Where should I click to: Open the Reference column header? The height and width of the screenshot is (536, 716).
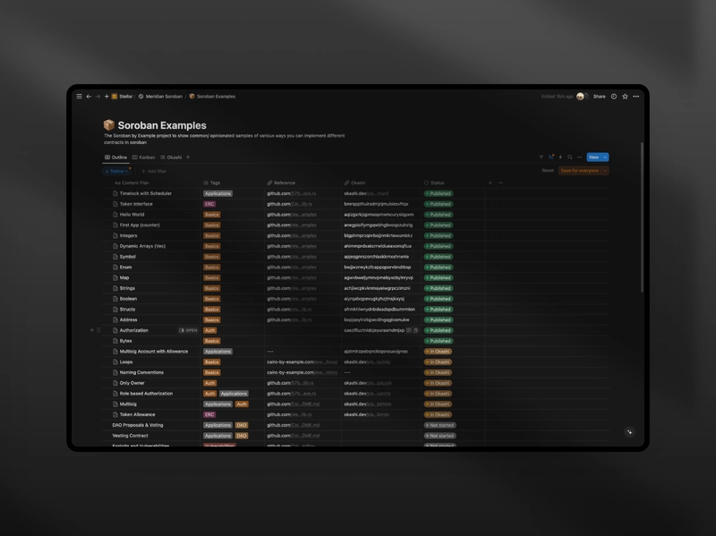[281, 183]
